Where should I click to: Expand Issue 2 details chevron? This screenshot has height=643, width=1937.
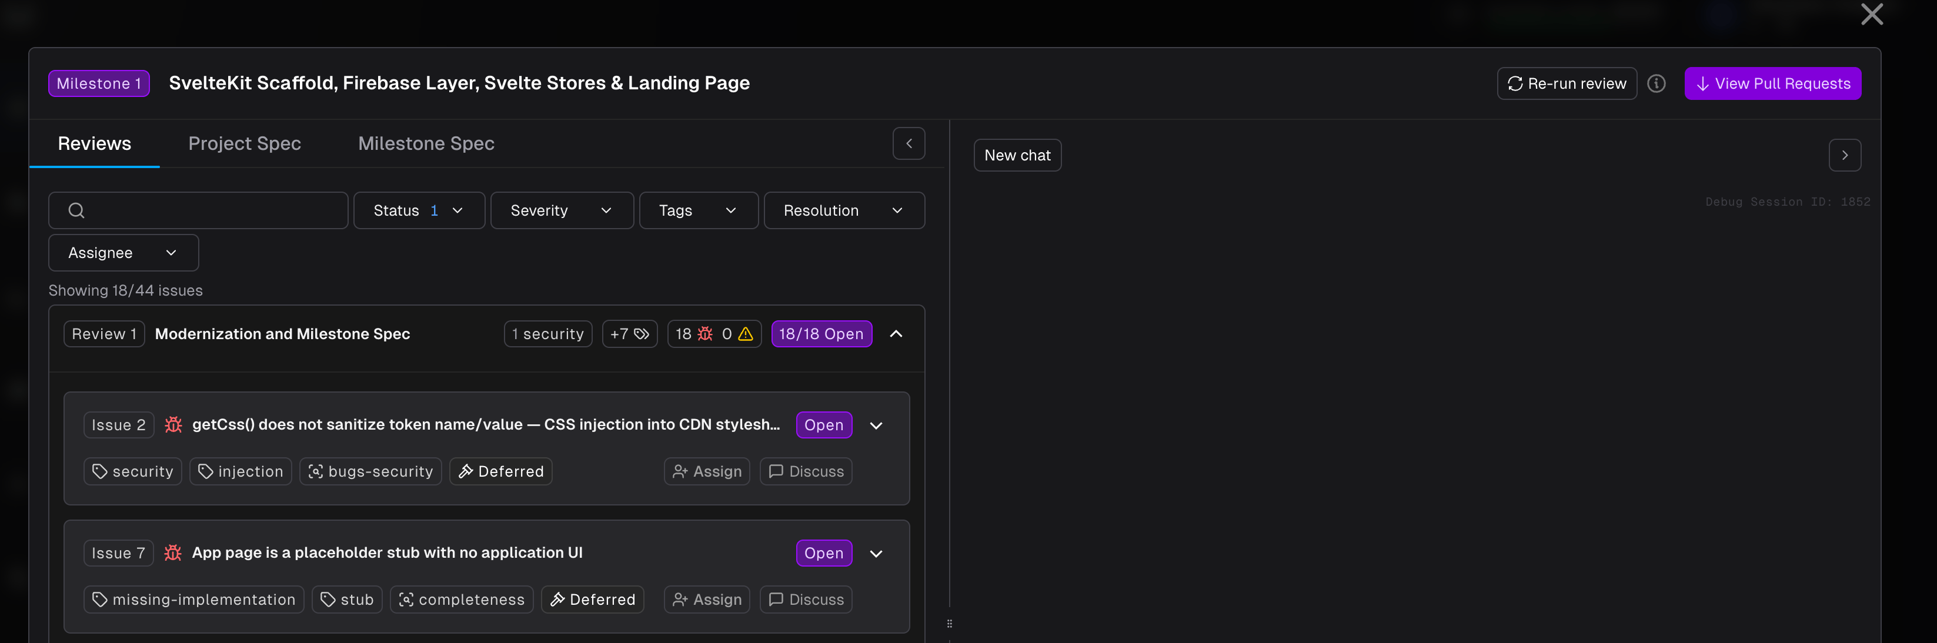876,426
